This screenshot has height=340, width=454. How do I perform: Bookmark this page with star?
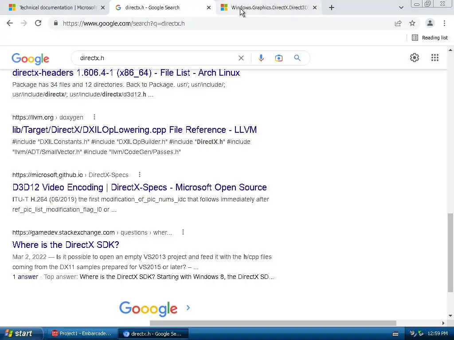412,23
